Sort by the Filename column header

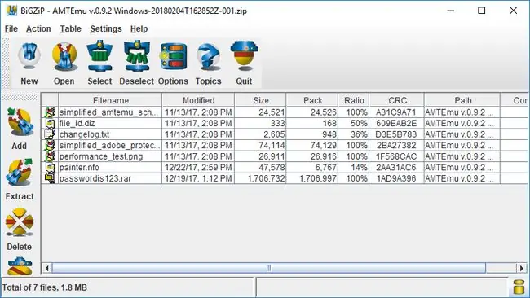tap(110, 100)
